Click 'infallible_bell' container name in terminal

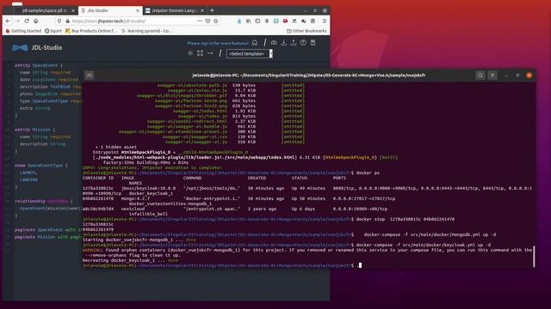point(148,214)
